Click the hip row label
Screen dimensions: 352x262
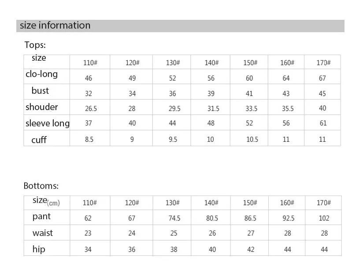[39, 249]
